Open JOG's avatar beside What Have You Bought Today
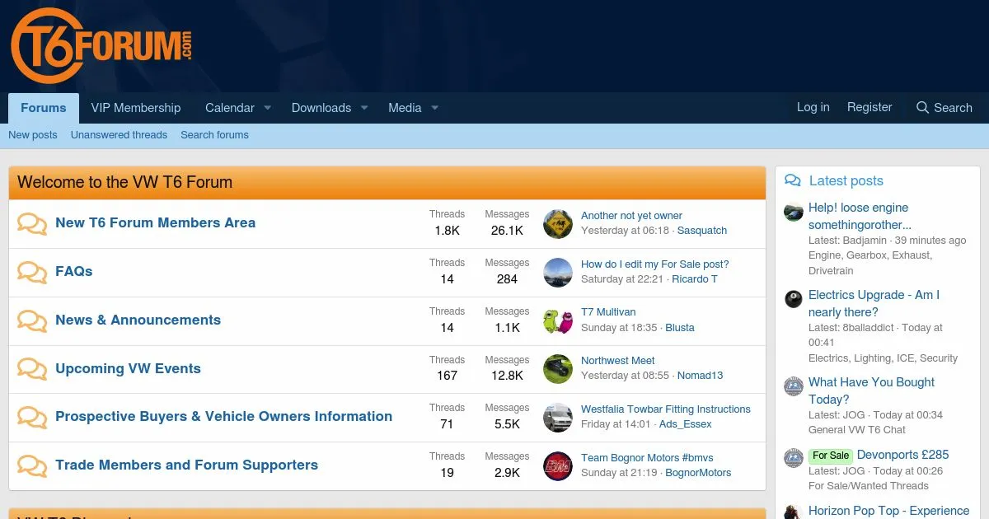Screen dimensions: 989x519 click(x=794, y=386)
